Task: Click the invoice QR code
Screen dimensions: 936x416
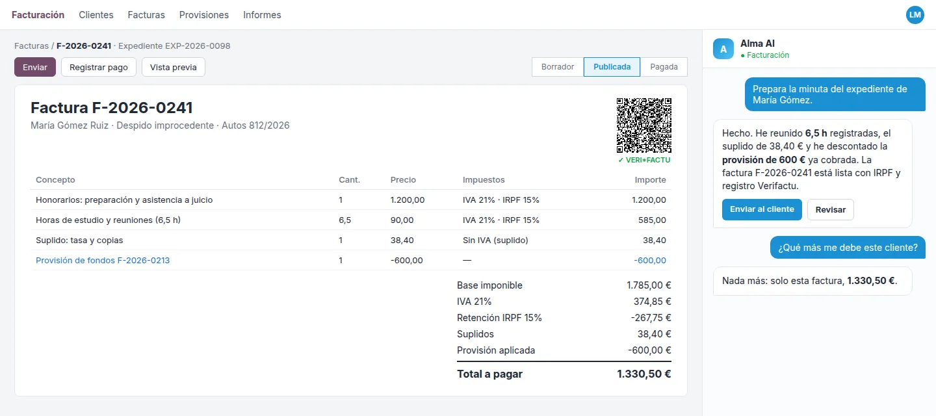Action: [644, 125]
